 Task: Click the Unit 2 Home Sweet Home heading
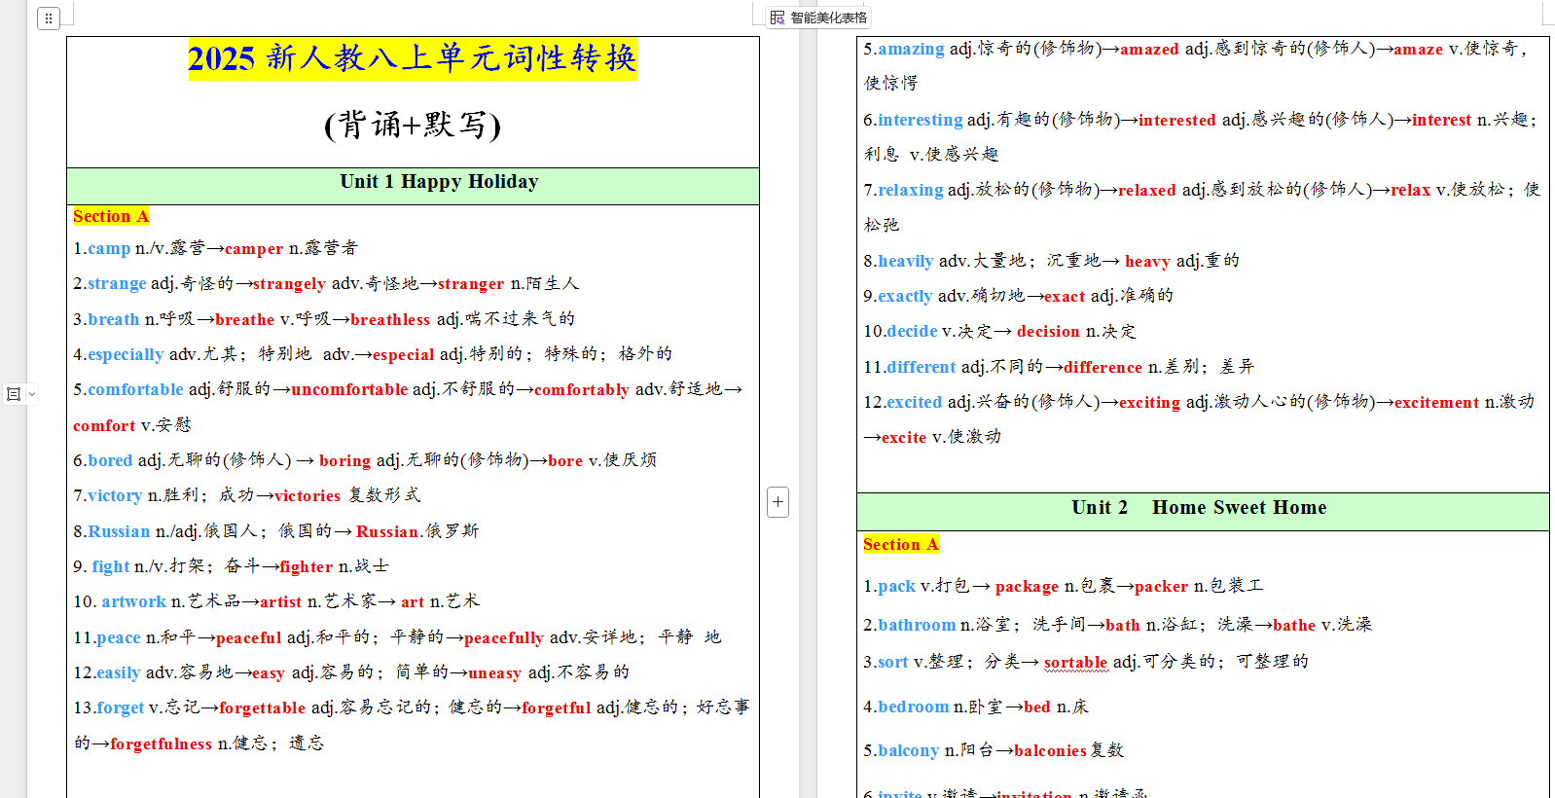(x=1199, y=508)
